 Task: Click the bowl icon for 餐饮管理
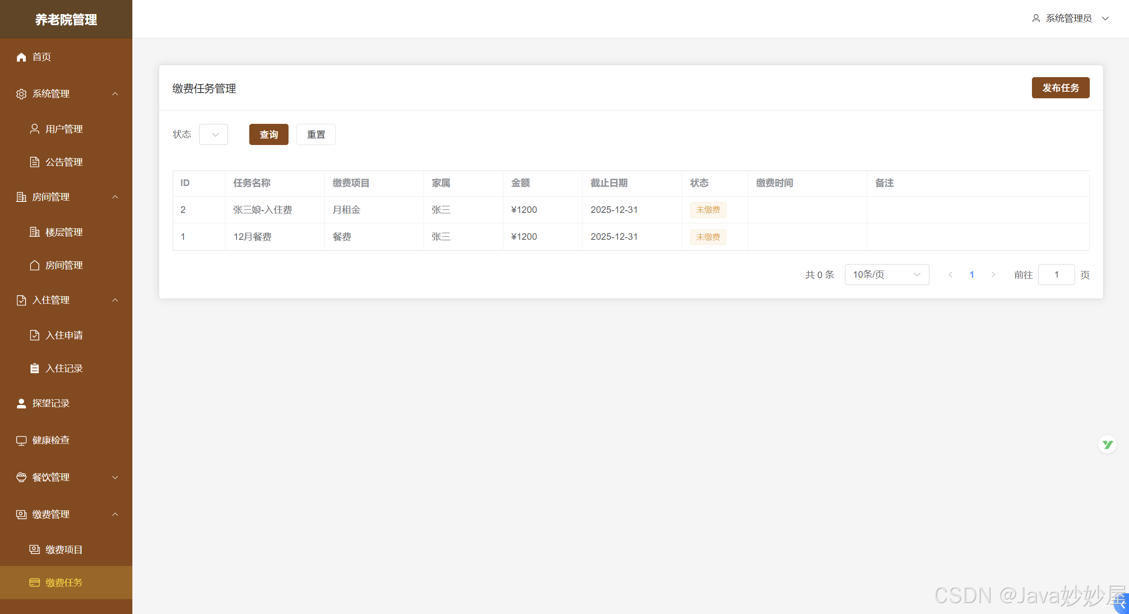[x=21, y=477]
